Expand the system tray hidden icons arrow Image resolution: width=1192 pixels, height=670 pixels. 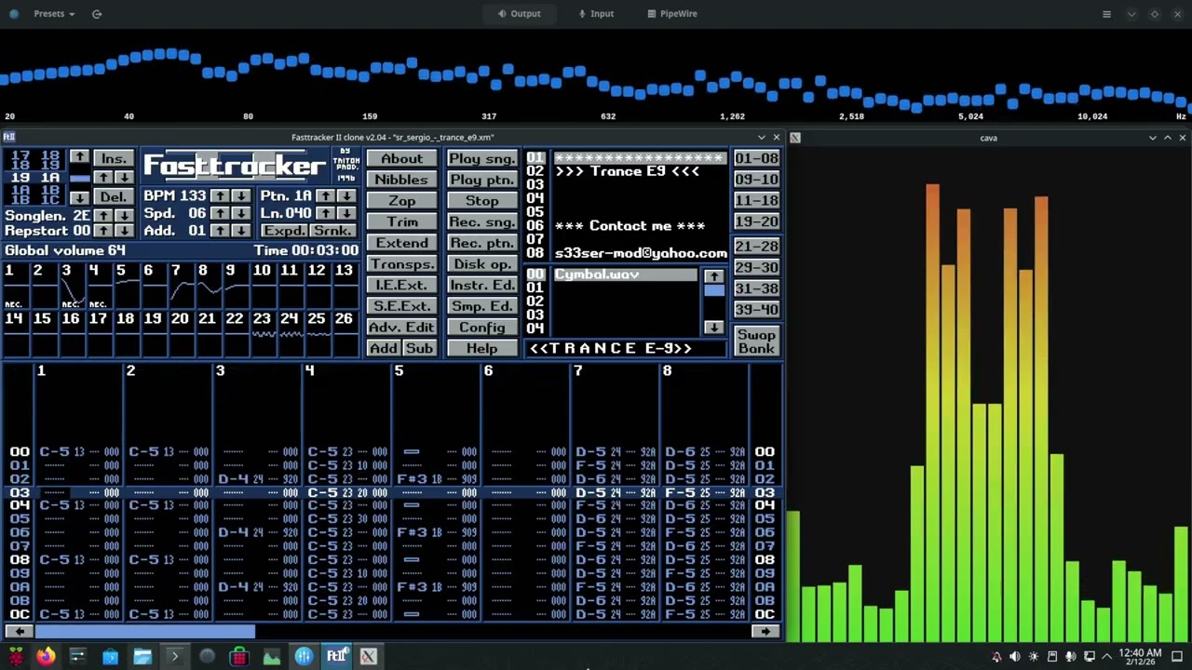tap(1107, 657)
